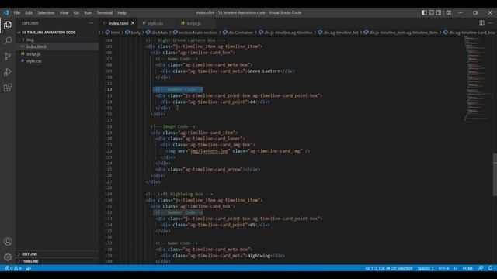This screenshot has height=279, width=497.
Task: Click the VS Code logo icon
Action: 6,12
